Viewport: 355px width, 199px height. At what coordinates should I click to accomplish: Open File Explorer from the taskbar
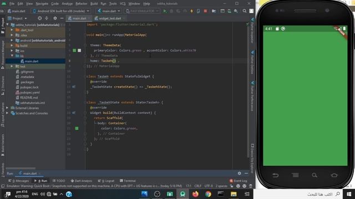234,194
